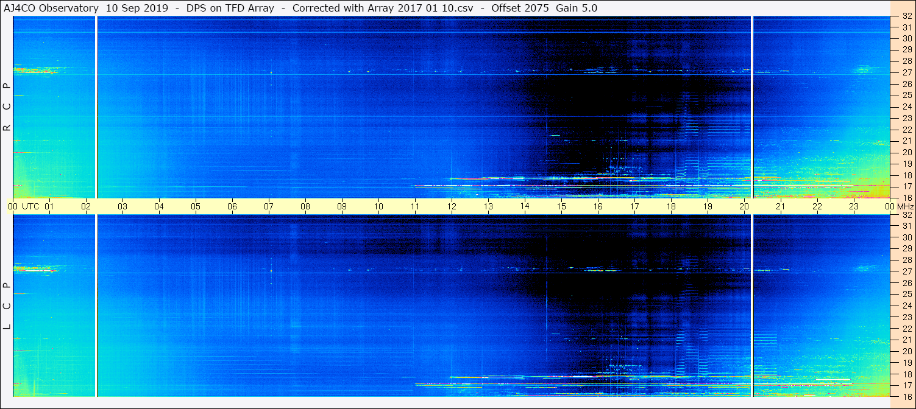916x409 pixels.
Task: Click the Offset 2075 text in header
Action: point(516,8)
